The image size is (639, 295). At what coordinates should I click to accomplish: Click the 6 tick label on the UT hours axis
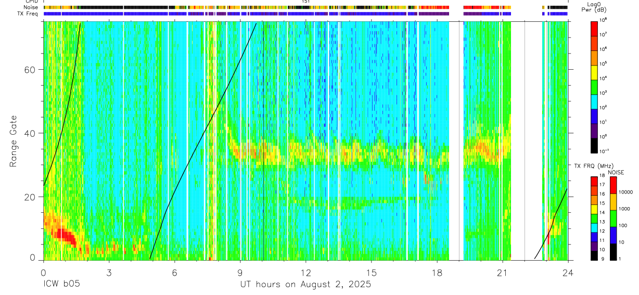174,273
